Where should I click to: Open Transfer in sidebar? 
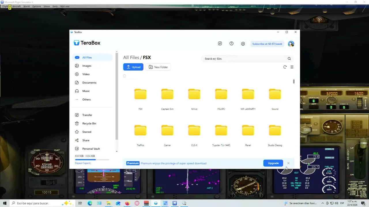point(92,115)
